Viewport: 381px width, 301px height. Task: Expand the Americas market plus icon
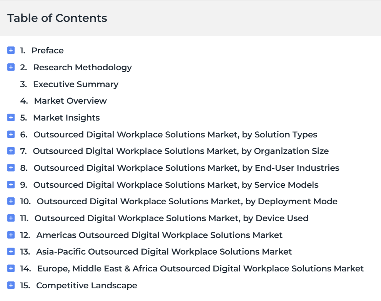click(x=11, y=235)
